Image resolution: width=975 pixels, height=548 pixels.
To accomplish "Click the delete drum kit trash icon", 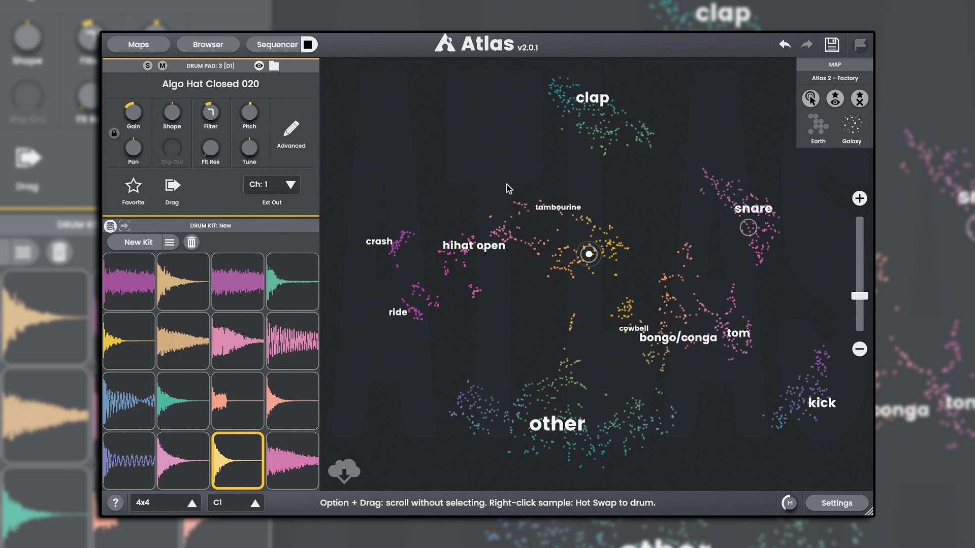I will coord(191,242).
